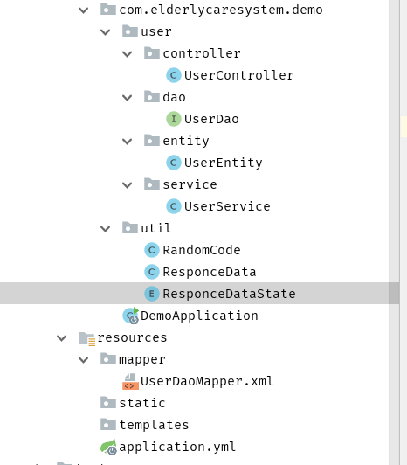407x465 pixels.
Task: Collapse the dao package chevron
Action: (128, 98)
